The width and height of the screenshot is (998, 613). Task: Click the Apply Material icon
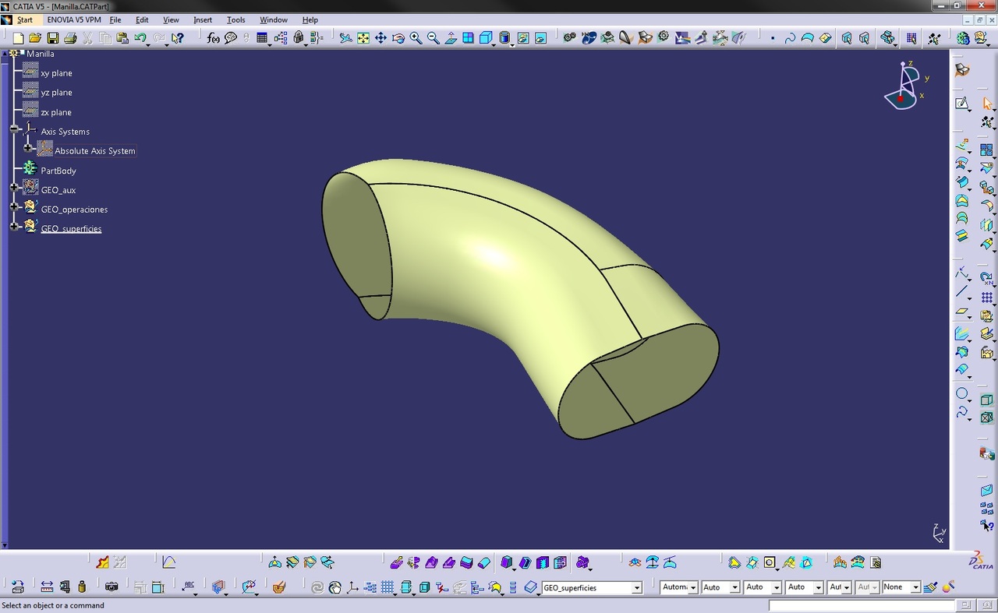click(278, 587)
